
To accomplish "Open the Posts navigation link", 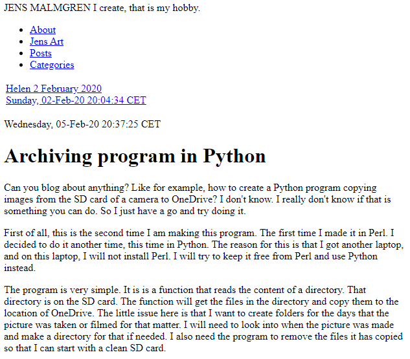I will tap(41, 53).
